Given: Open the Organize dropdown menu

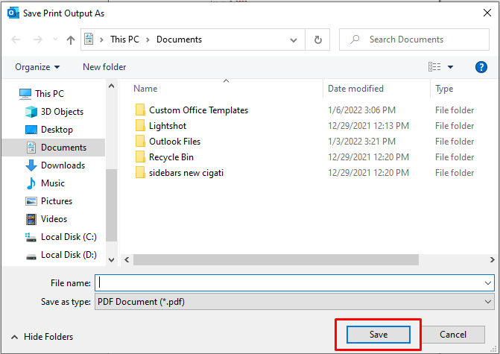Looking at the screenshot, I should [37, 67].
